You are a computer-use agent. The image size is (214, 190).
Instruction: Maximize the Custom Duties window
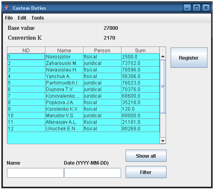[x=196, y=8]
